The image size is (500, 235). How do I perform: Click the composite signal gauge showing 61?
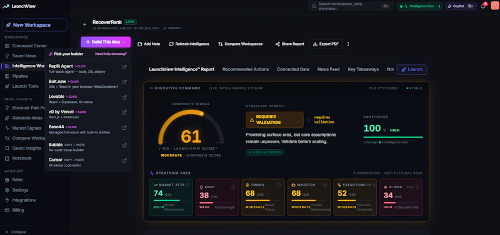click(x=191, y=128)
